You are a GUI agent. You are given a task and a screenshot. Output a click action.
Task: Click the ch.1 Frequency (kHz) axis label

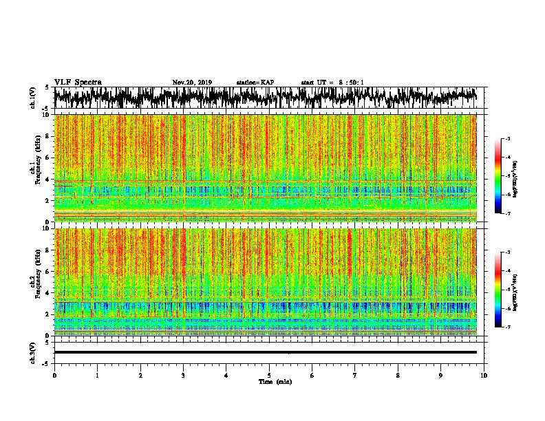click(35, 160)
